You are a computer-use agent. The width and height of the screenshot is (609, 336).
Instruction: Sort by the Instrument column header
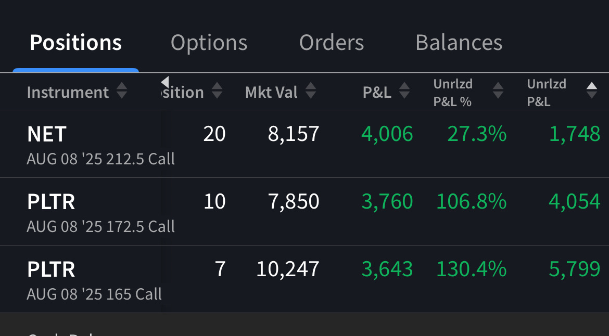[68, 93]
